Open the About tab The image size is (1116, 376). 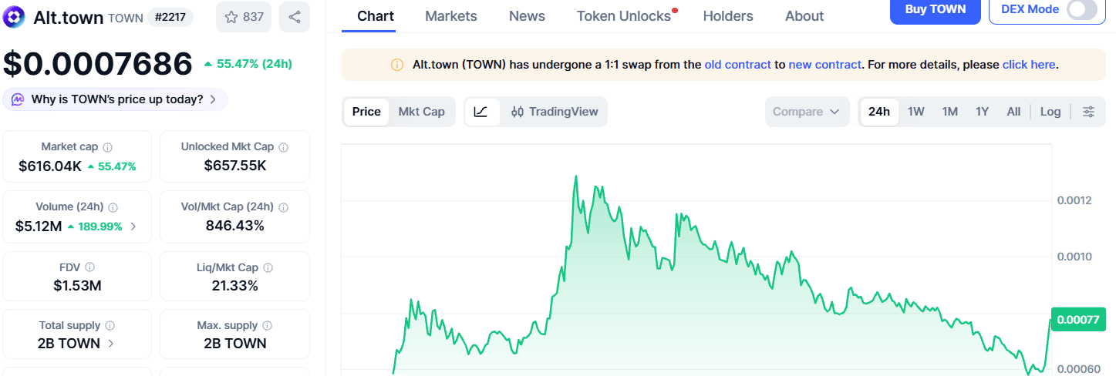tap(804, 16)
